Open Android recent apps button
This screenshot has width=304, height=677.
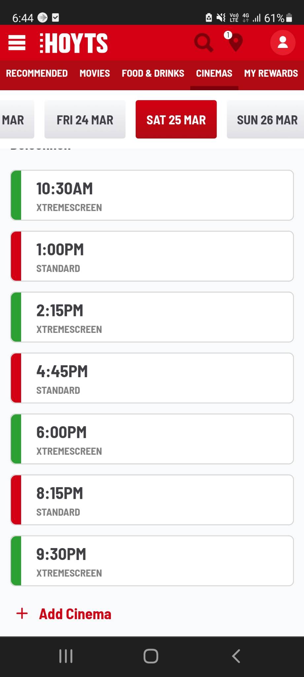(x=66, y=656)
